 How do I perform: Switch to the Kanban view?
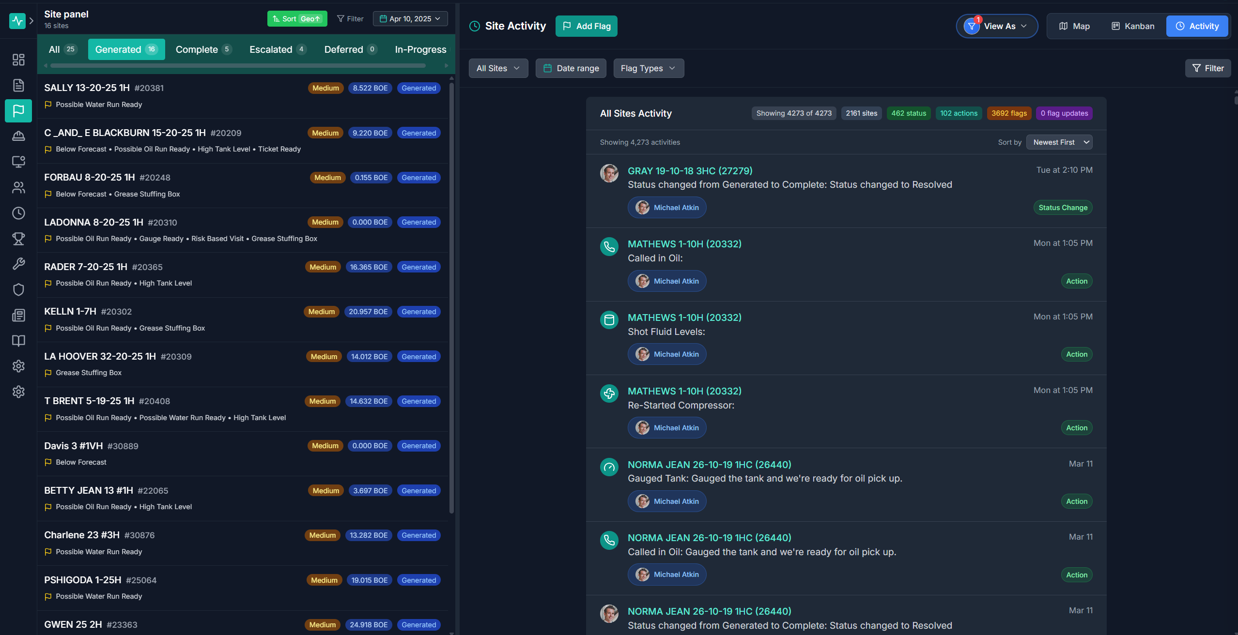[x=1133, y=26]
